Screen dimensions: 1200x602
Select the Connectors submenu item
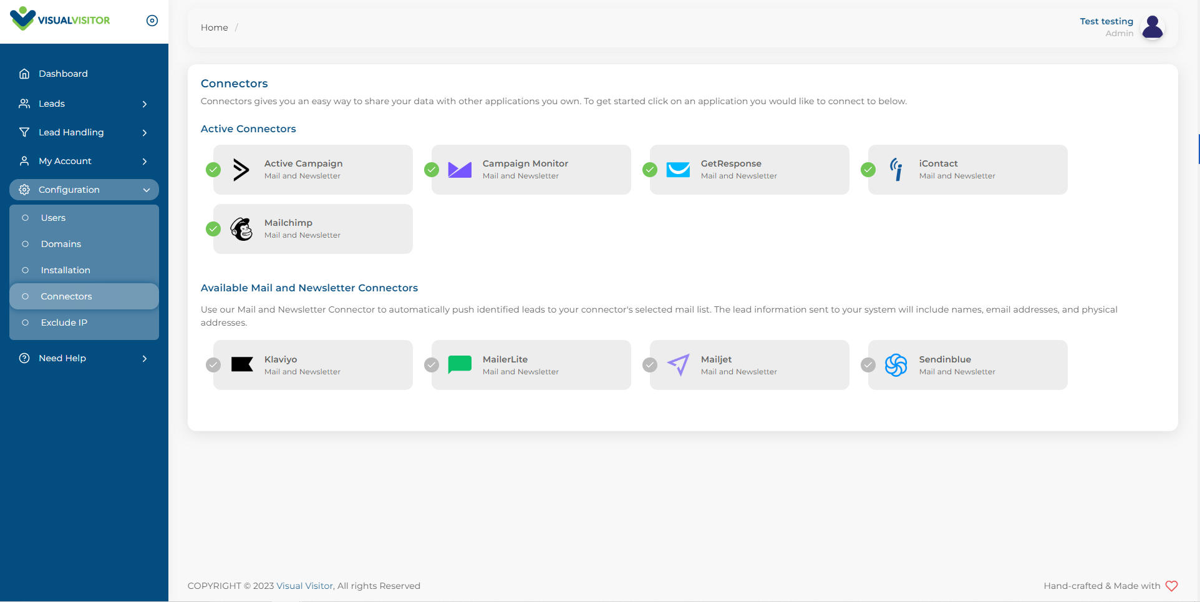(x=84, y=296)
